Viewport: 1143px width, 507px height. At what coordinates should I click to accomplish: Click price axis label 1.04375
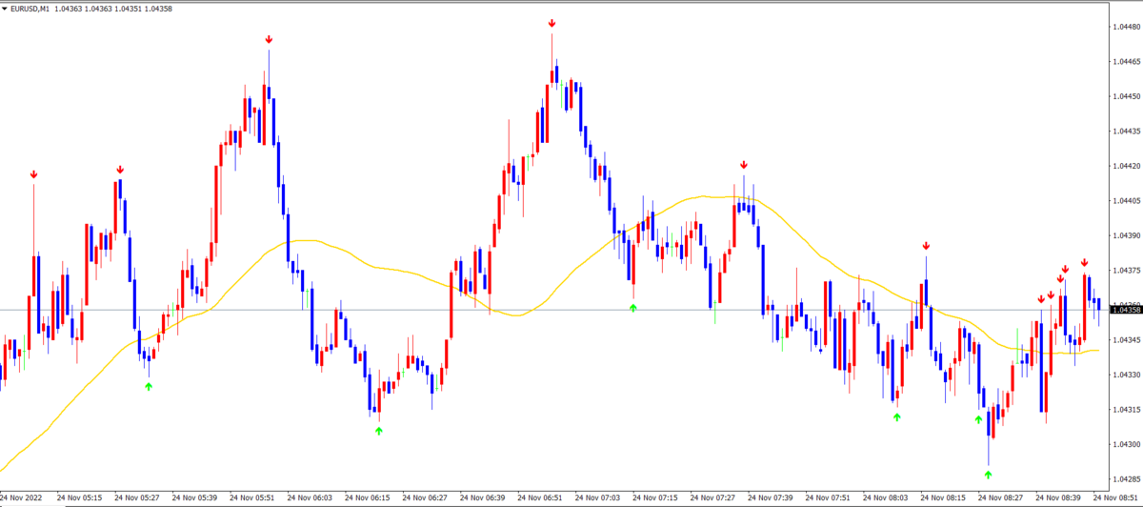tap(1125, 270)
